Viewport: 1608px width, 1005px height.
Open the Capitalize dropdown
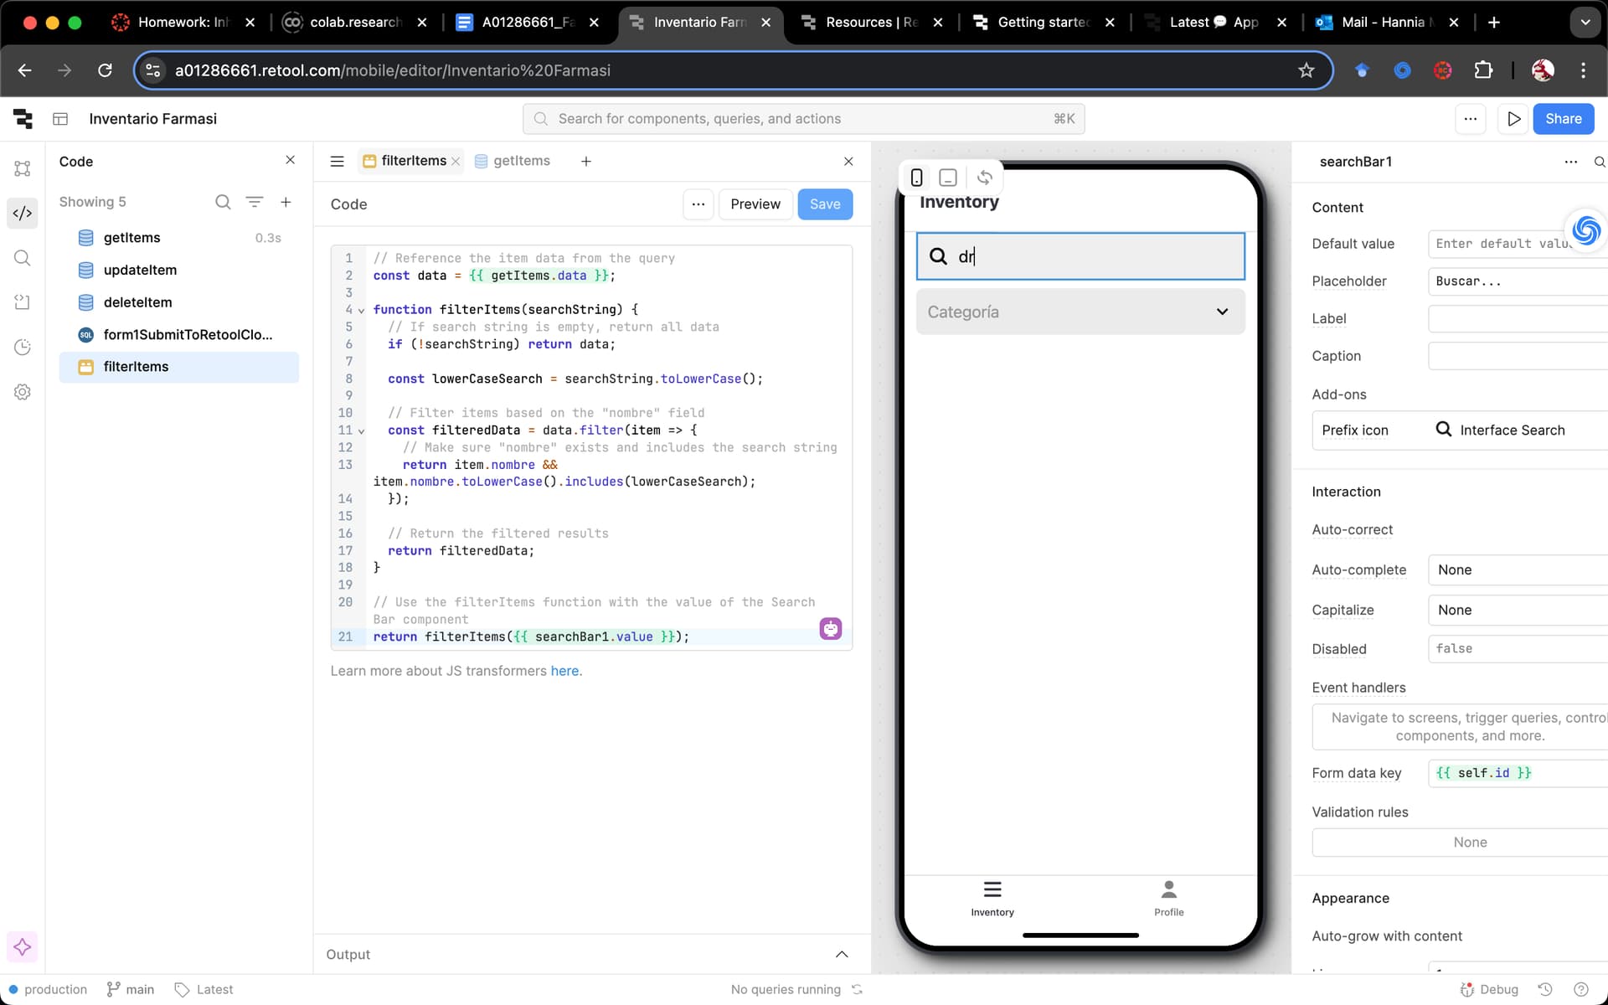(1518, 610)
